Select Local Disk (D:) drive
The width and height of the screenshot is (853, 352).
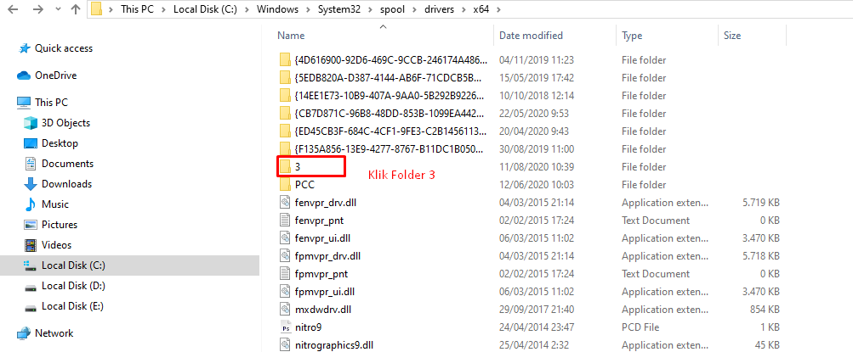[73, 286]
